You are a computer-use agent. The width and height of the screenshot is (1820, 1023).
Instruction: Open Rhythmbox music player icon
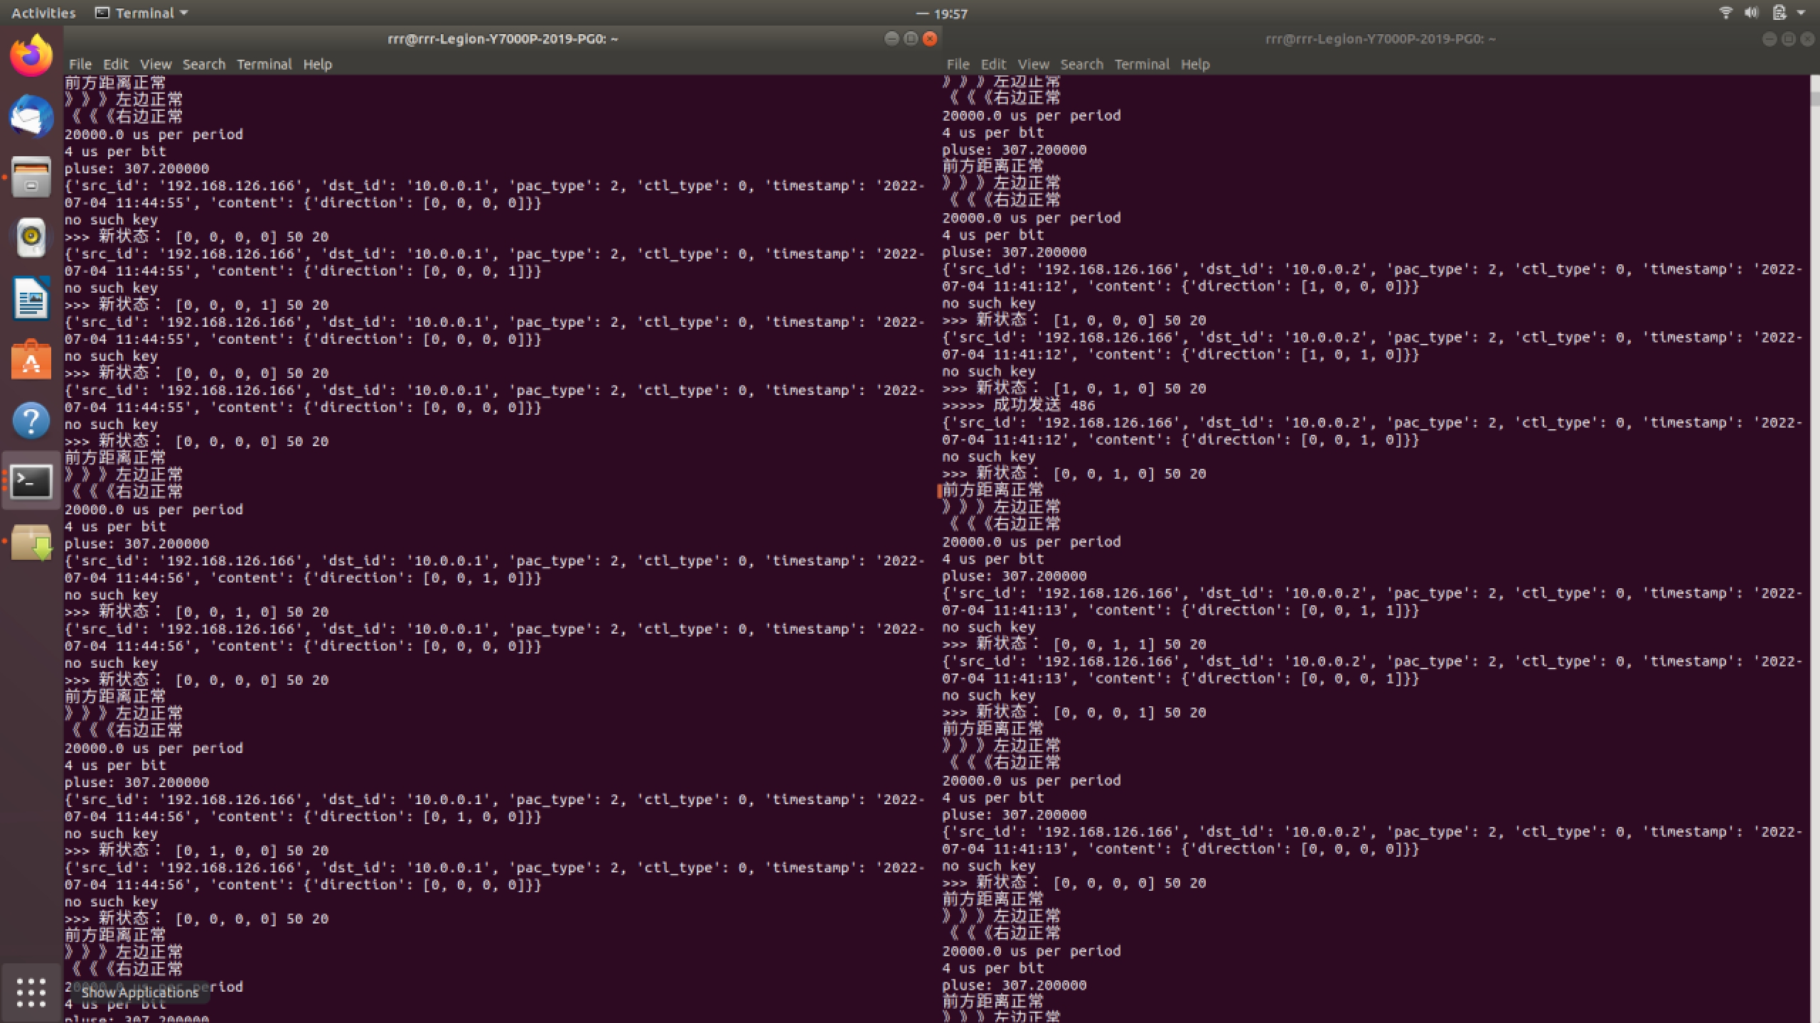(x=31, y=237)
